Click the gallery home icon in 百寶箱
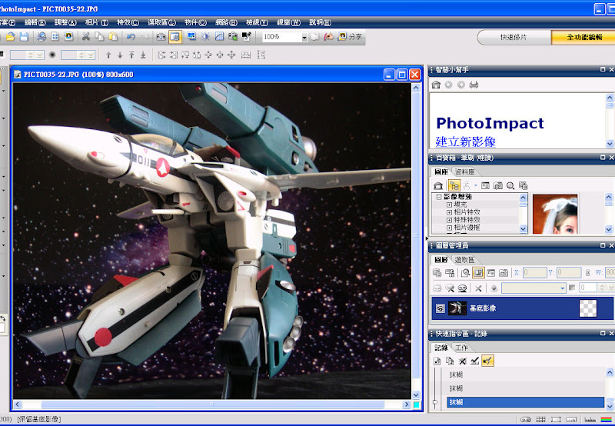This screenshot has height=426, width=615. (438, 185)
